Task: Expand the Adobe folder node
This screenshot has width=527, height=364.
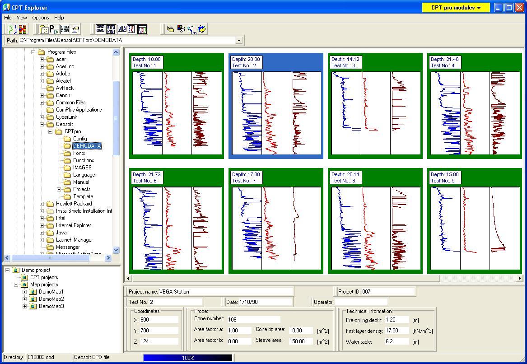Action: click(42, 74)
